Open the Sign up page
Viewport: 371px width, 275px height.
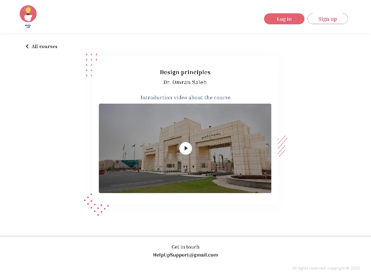328,19
